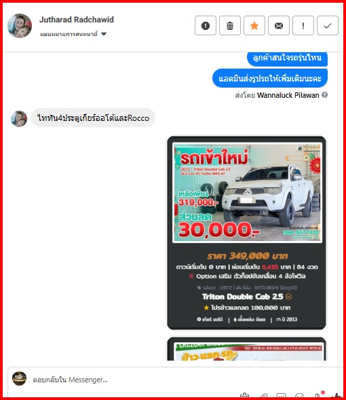Screen dimensions: 346x400
Task: Open the second partially visible car card
Action: tap(247, 349)
